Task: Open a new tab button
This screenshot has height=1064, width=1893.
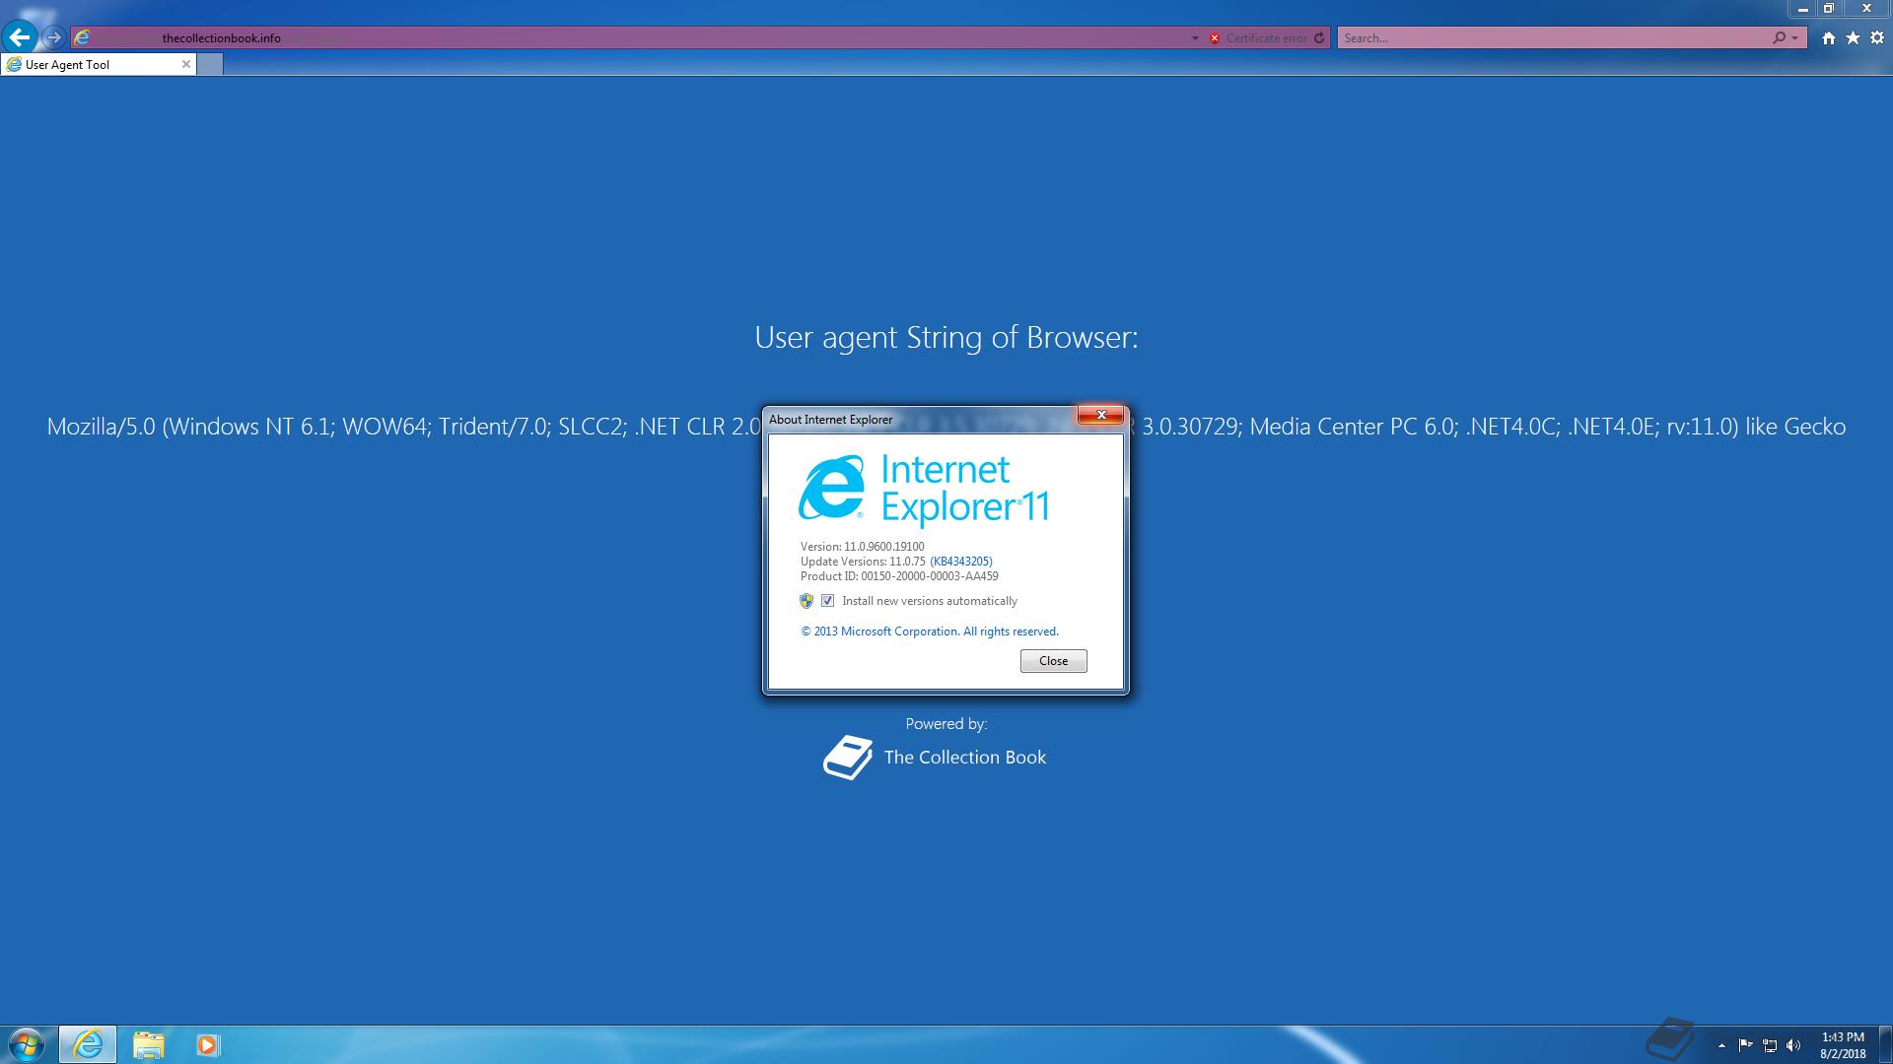Action: (210, 65)
